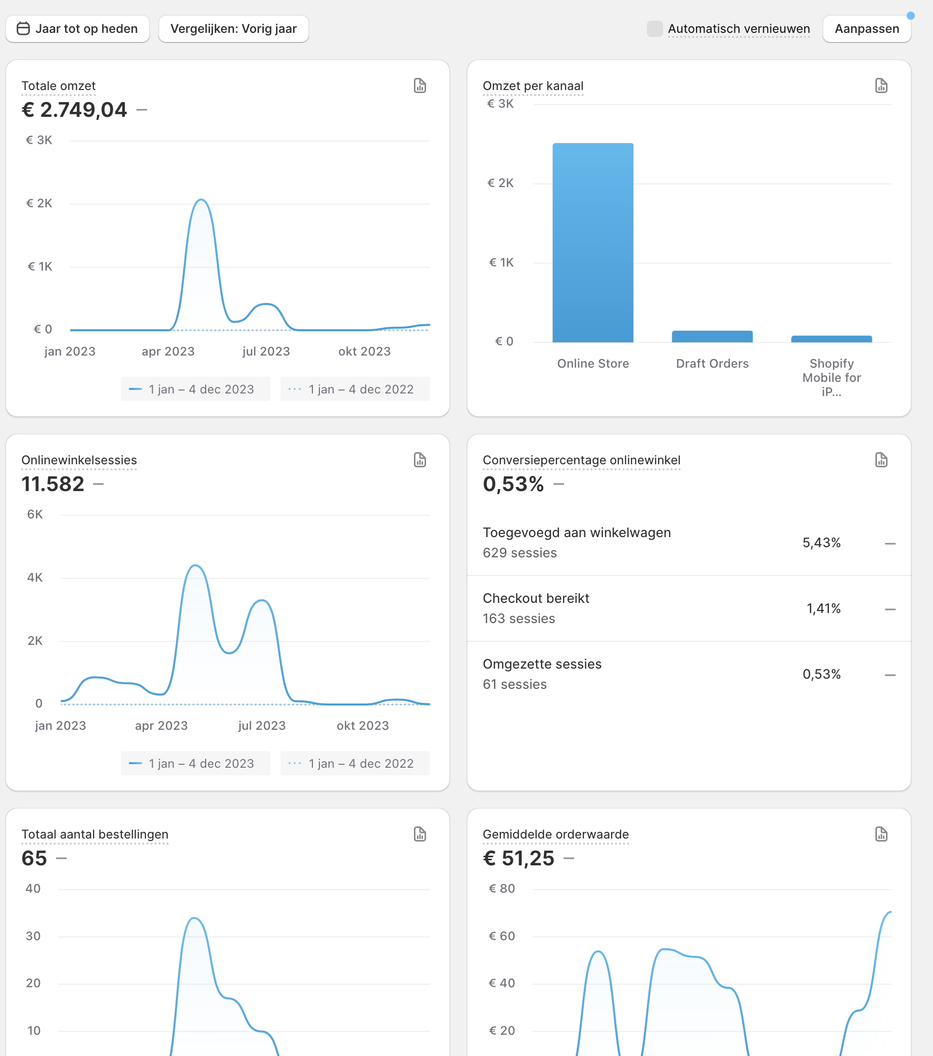This screenshot has width=933, height=1056.
Task: Open the Totale omzet report title
Action: tap(58, 86)
